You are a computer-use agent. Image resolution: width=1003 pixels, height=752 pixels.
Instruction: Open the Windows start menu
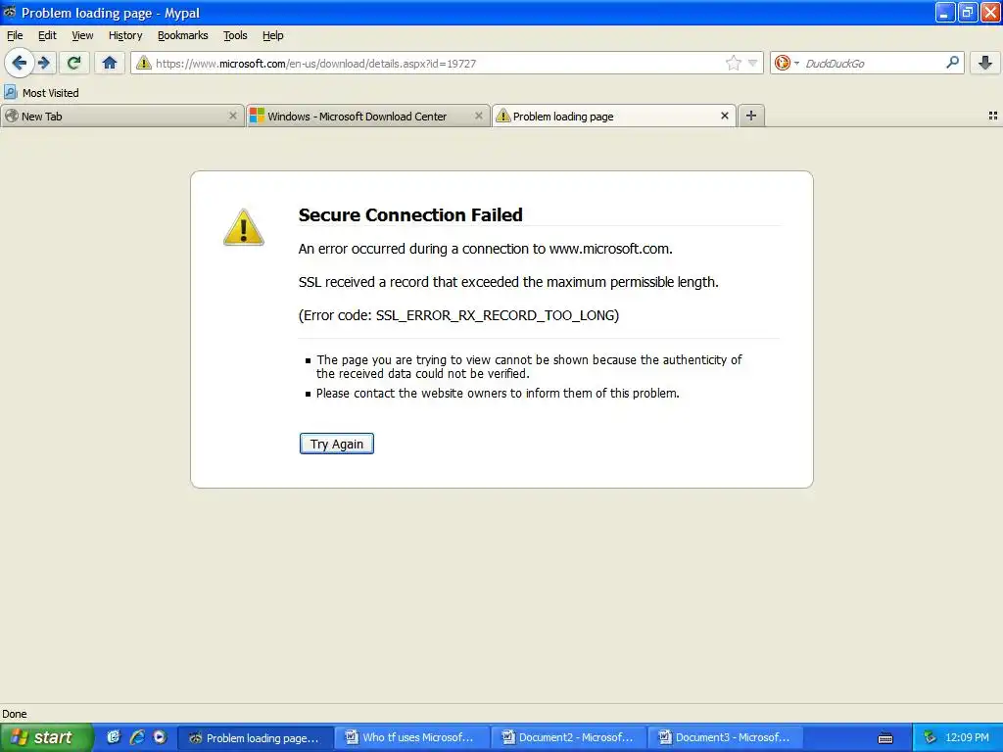[x=45, y=737]
